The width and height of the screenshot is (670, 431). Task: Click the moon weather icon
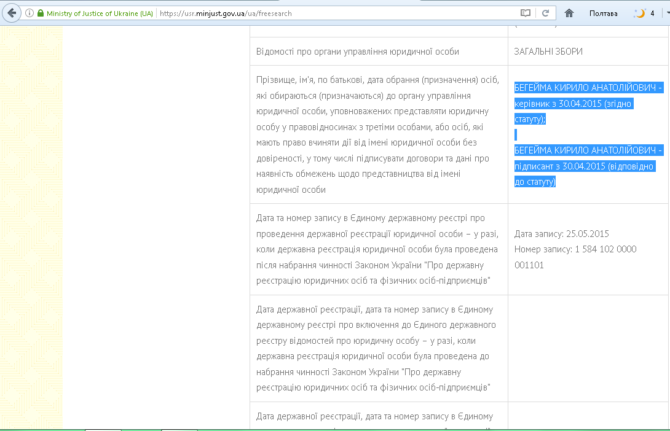[x=640, y=13]
